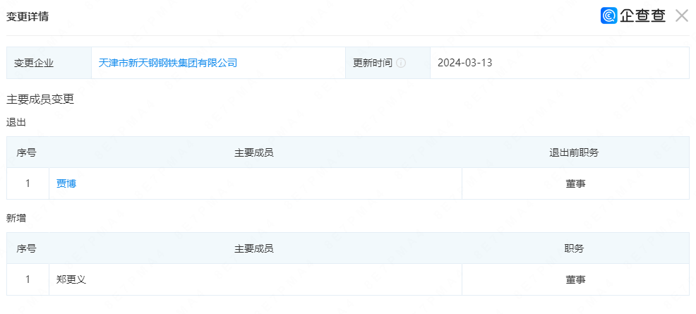
Task: Click 主要成员 header in 新增 table
Action: coord(254,248)
